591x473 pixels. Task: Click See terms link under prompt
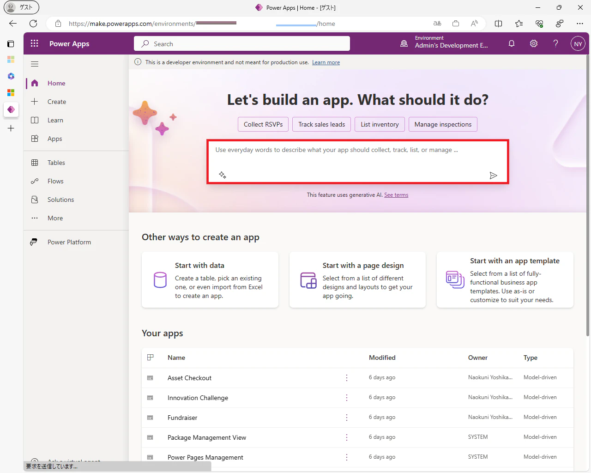point(396,195)
